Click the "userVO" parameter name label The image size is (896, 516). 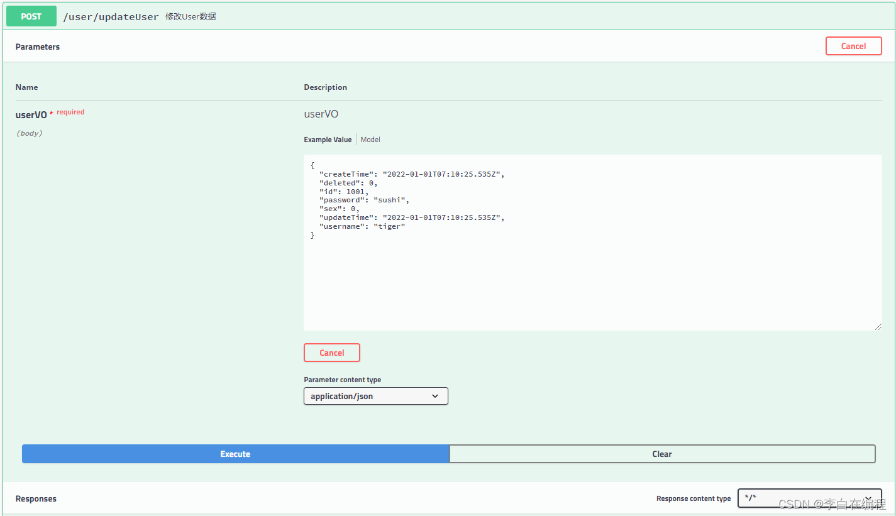point(31,115)
